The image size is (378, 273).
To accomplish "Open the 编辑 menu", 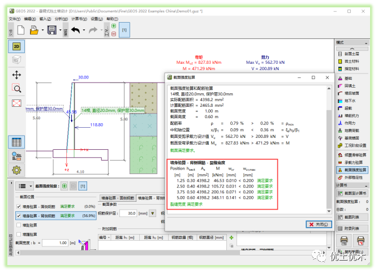I will [30, 19].
